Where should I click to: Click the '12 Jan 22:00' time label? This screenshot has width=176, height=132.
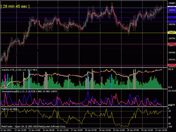(x=20, y=130)
